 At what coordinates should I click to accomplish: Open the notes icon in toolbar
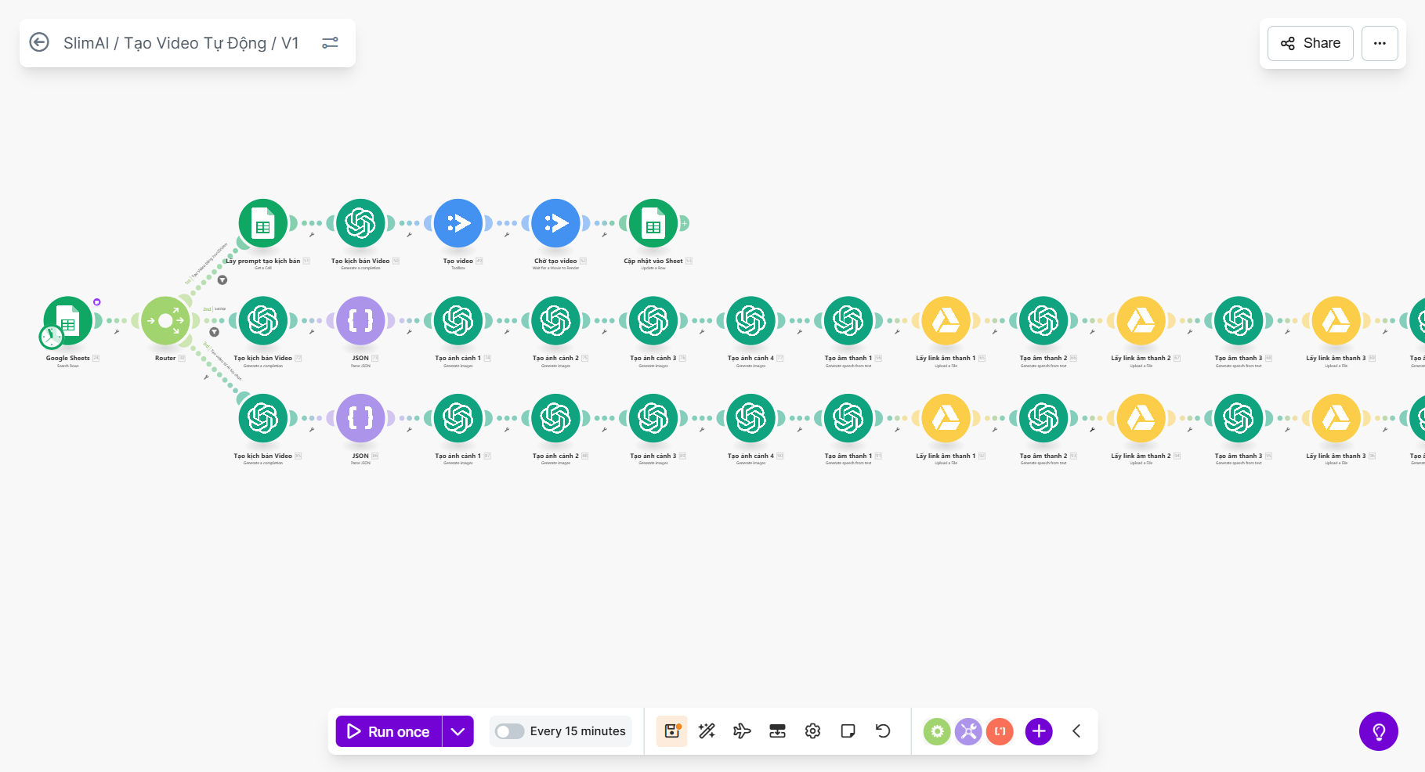(x=848, y=731)
